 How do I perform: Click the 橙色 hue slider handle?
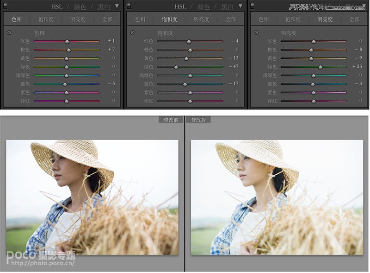click(69, 50)
